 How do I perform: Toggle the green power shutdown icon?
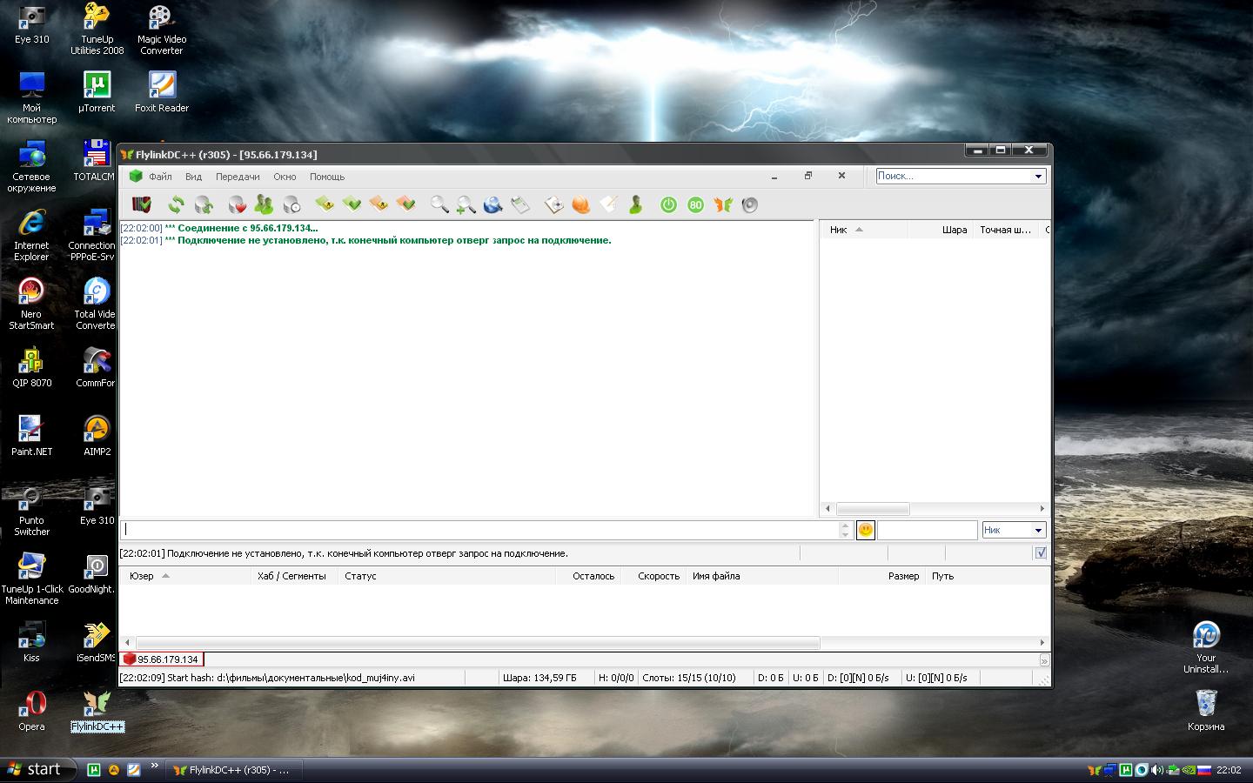click(668, 204)
